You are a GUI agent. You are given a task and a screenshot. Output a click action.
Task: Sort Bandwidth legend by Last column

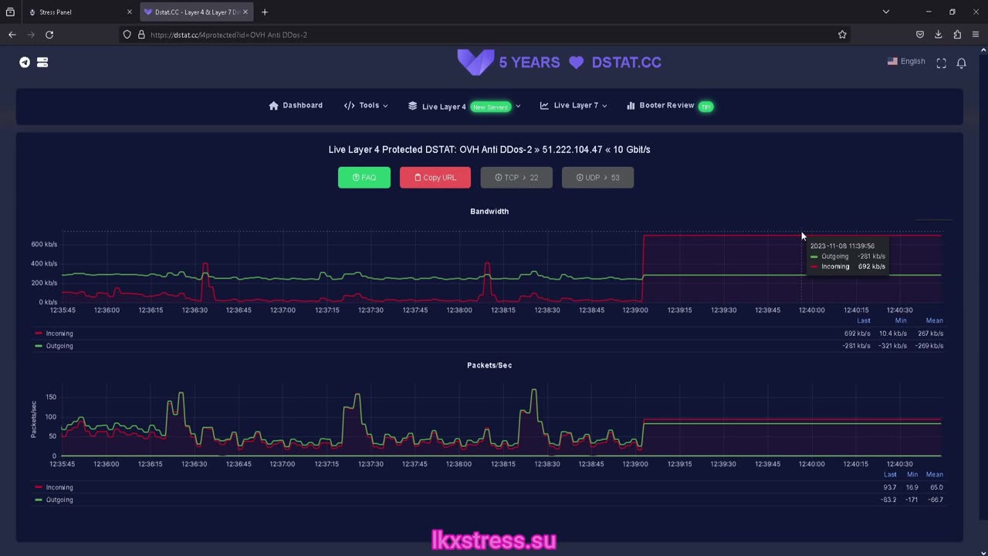[864, 320]
